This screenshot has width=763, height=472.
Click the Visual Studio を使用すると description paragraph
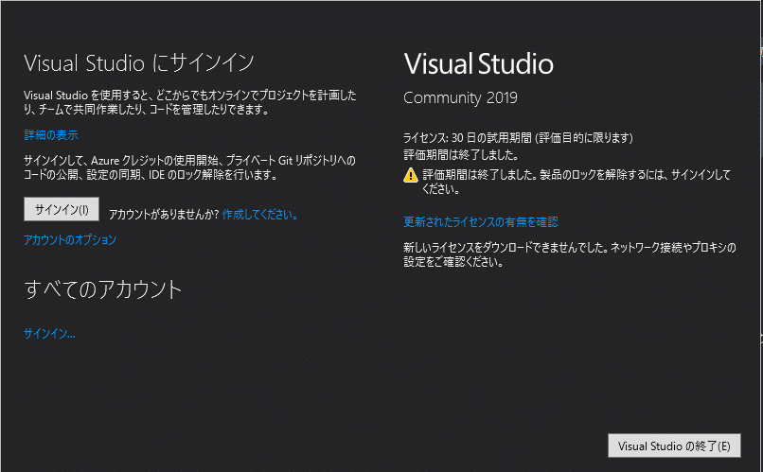tap(189, 102)
